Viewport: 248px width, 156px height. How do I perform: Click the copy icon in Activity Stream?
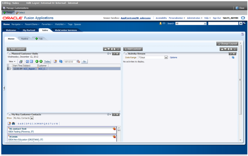tap(233, 57)
